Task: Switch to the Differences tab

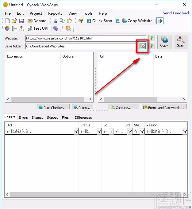Action: (83, 118)
